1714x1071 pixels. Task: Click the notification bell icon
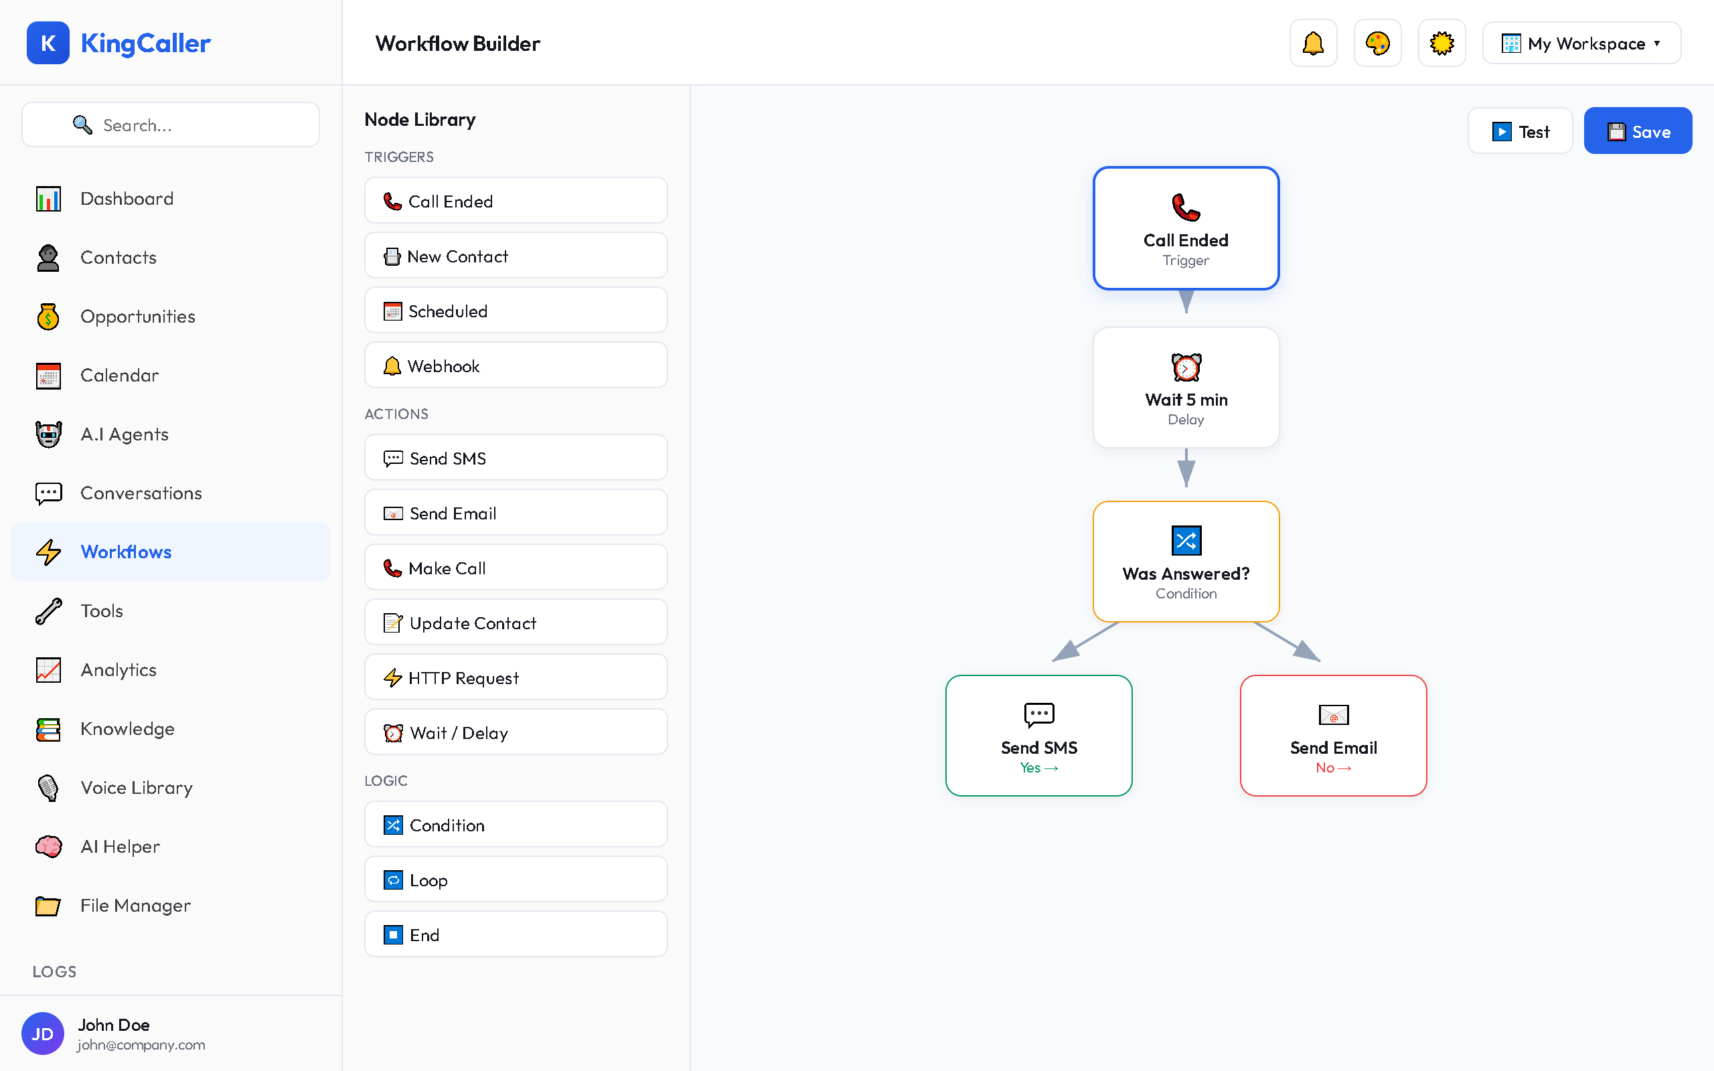click(1313, 42)
